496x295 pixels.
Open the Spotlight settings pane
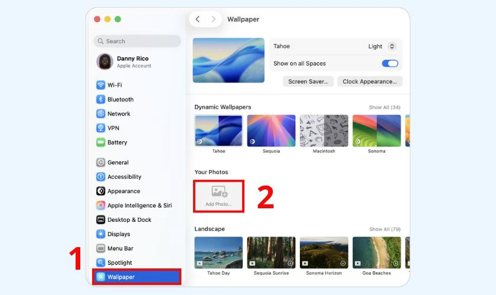pos(138,263)
